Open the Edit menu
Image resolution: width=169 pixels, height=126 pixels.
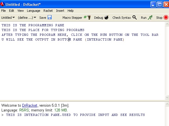pyautogui.click(x=11, y=11)
